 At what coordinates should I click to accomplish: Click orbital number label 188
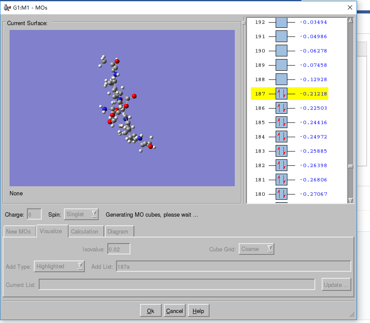[x=260, y=79]
